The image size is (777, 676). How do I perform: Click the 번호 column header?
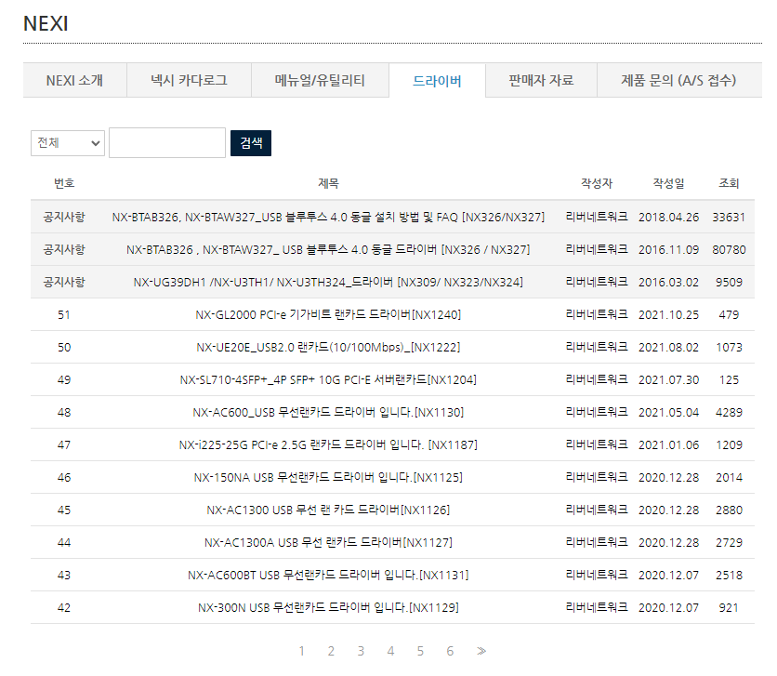point(64,183)
